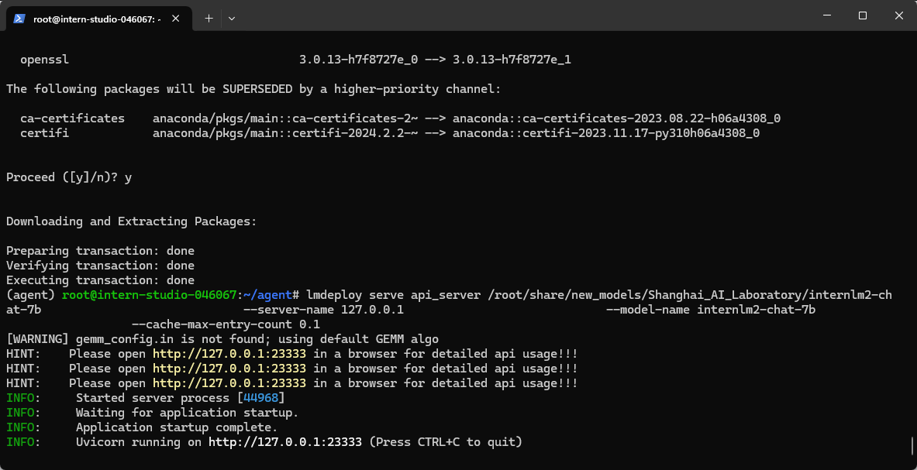917x470 pixels.
Task: Click "(Press CTRL+C to quit)" text
Action: tap(446, 442)
